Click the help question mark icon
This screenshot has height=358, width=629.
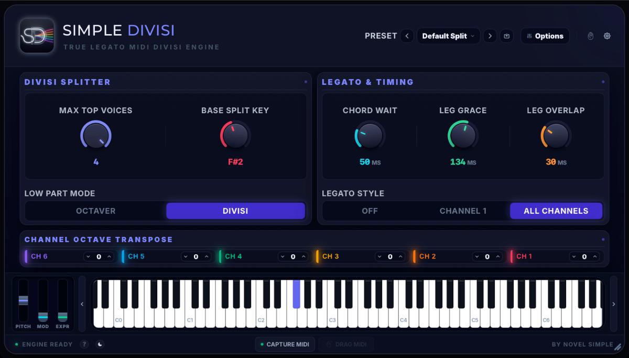point(84,344)
